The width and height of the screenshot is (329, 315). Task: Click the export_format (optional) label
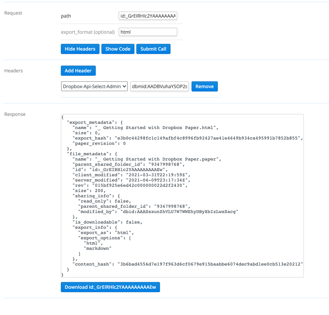pyautogui.click(x=88, y=32)
